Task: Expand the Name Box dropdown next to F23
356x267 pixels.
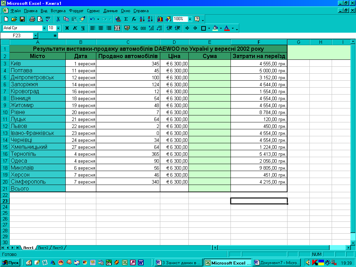Action: point(36,36)
